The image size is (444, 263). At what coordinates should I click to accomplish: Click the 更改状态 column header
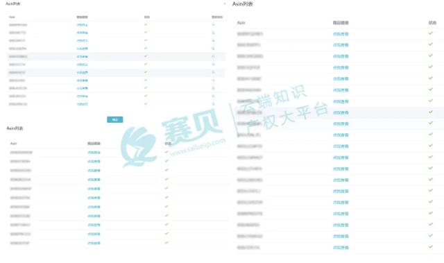tap(217, 17)
